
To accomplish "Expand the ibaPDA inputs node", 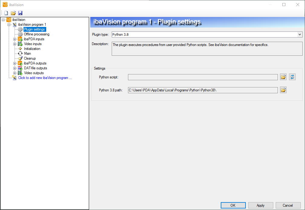I will tap(14, 39).
